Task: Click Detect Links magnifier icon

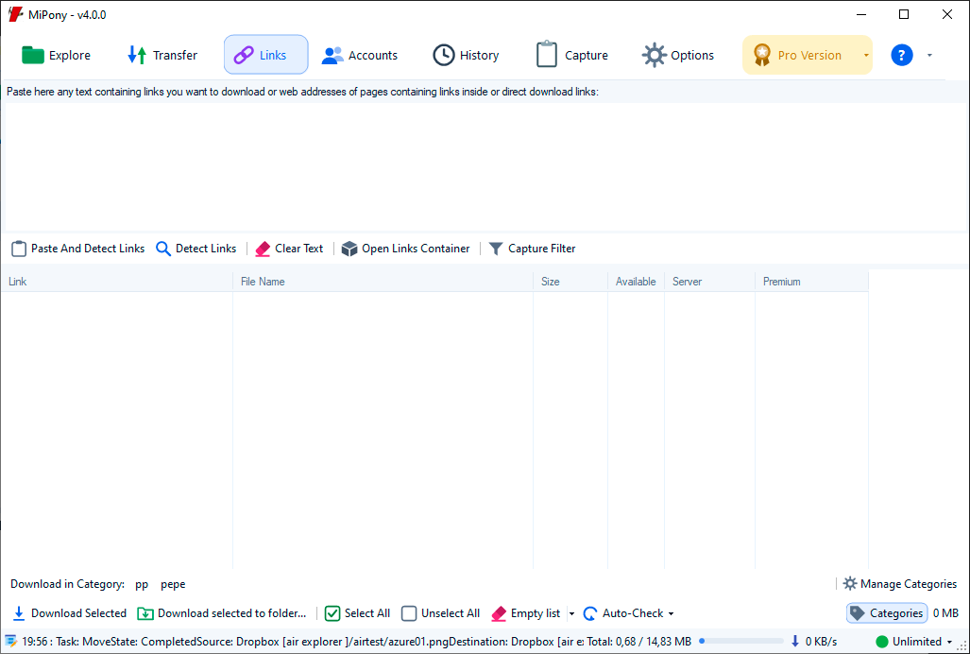Action: click(x=163, y=249)
